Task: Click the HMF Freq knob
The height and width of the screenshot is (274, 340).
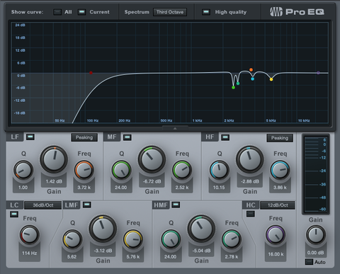Action: coord(232,239)
